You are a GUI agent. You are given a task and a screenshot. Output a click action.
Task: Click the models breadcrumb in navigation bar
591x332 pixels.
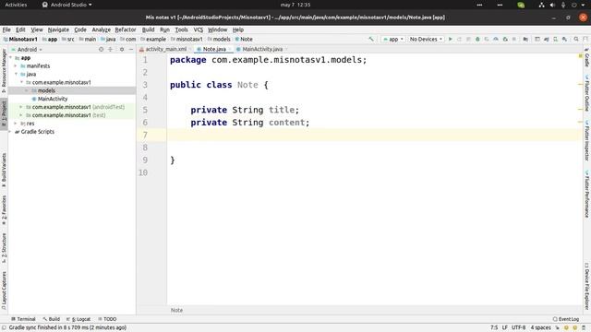[x=219, y=39]
